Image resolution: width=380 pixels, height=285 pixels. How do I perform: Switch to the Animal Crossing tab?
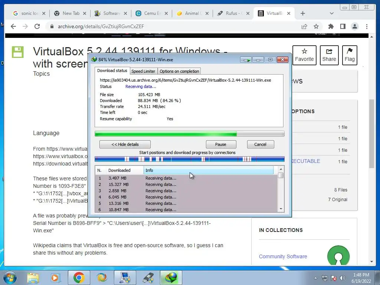pos(193,13)
